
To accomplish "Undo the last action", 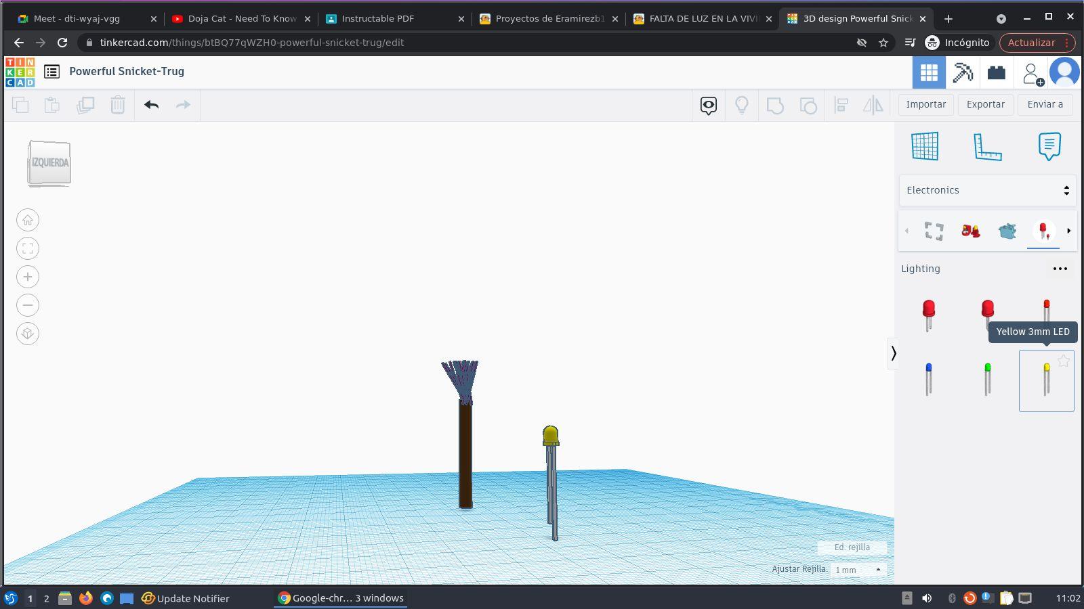I will click(x=151, y=105).
